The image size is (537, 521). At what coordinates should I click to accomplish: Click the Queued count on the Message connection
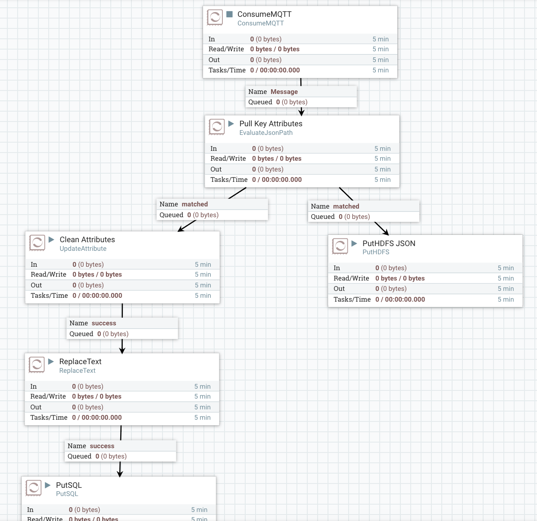tap(277, 102)
